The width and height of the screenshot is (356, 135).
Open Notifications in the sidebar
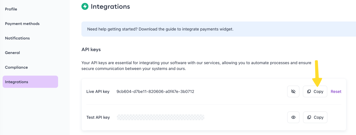click(17, 38)
